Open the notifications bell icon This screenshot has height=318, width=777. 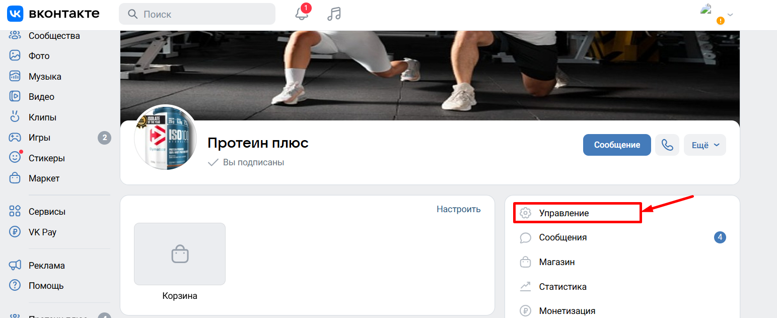pyautogui.click(x=302, y=14)
